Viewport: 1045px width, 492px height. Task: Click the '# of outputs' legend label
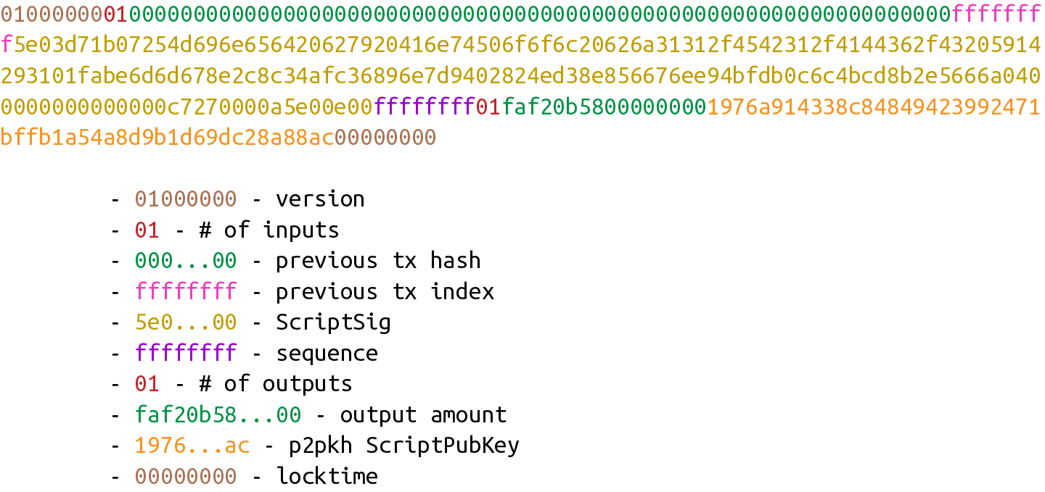pyautogui.click(x=276, y=384)
